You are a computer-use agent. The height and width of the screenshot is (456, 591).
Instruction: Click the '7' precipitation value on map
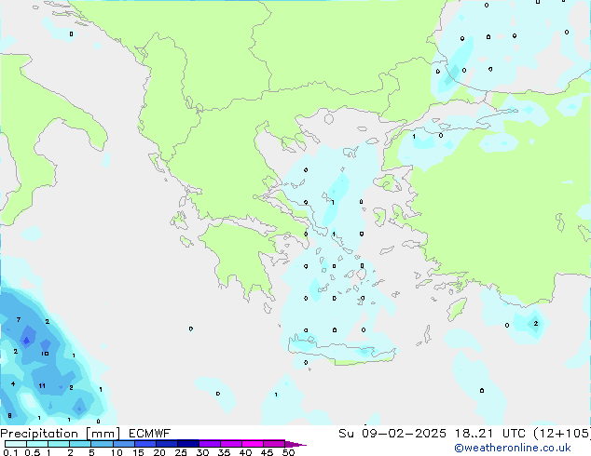coord(19,320)
